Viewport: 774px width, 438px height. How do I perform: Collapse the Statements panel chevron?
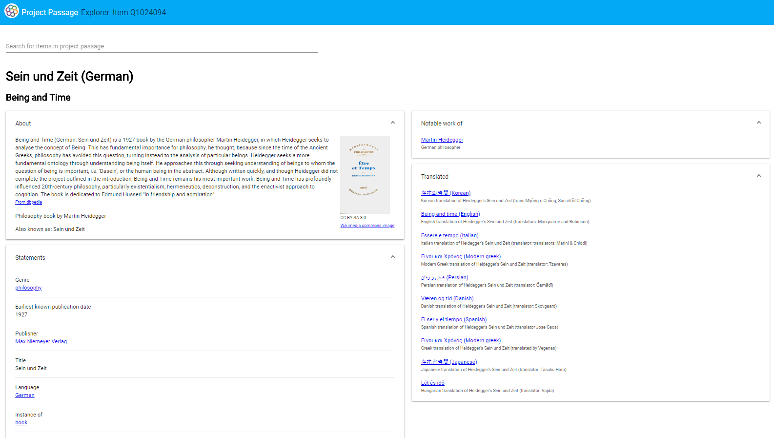point(393,257)
